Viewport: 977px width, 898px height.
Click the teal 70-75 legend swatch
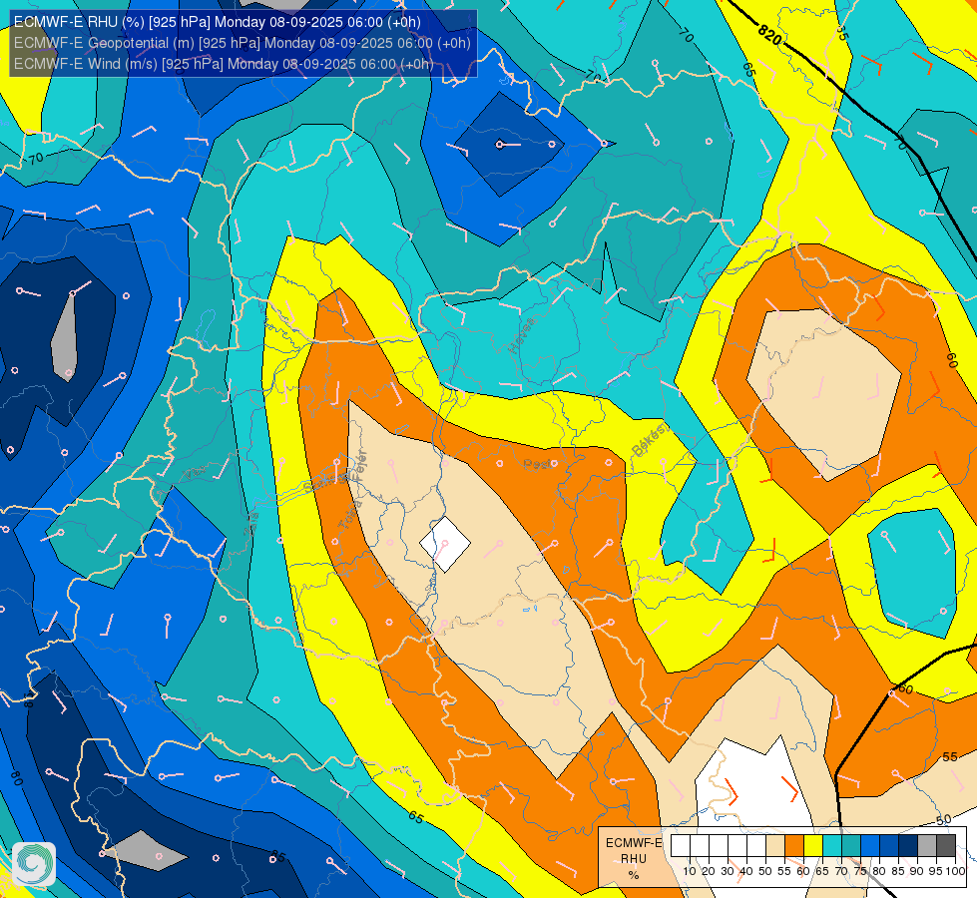tap(851, 846)
